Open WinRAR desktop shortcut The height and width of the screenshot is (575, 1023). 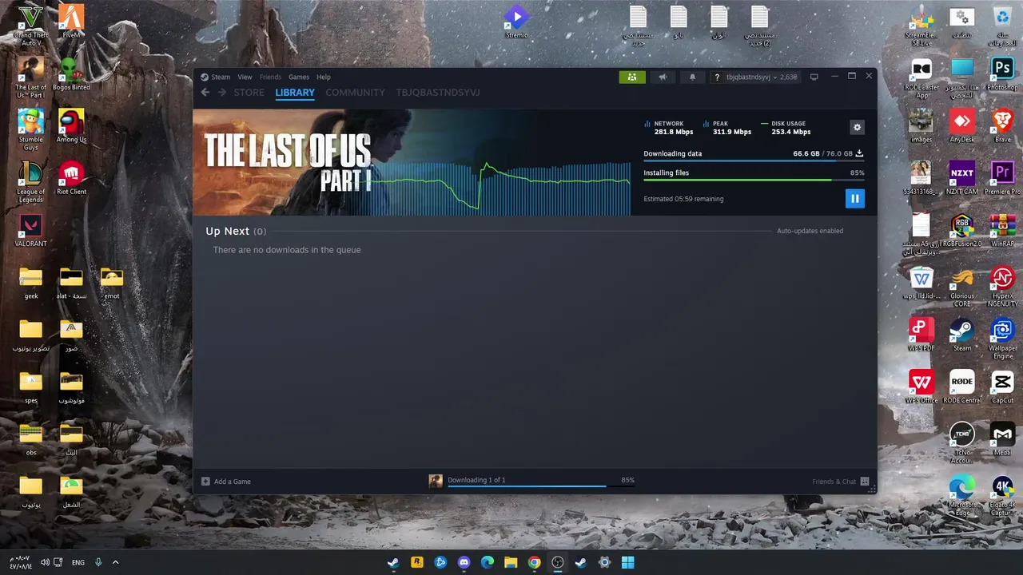(1002, 231)
